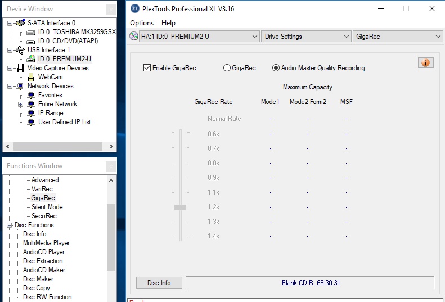Open the Options menu
The image size is (445, 302).
click(x=142, y=23)
